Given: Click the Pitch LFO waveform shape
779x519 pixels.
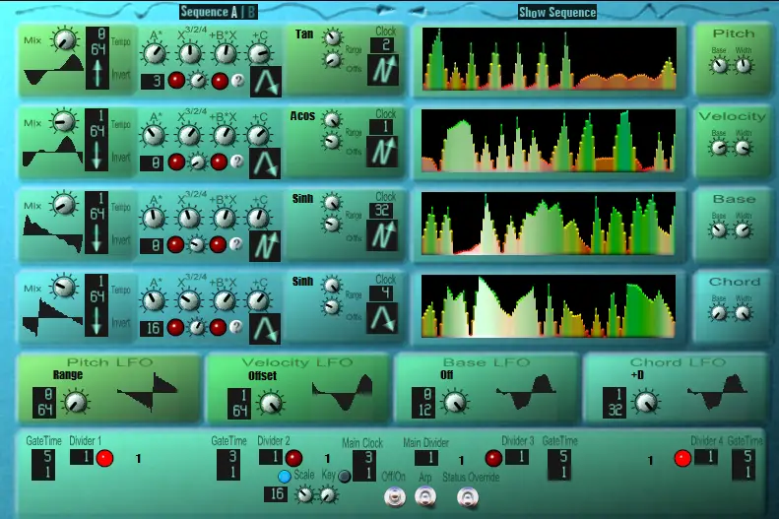Looking at the screenshot, I should [x=148, y=392].
